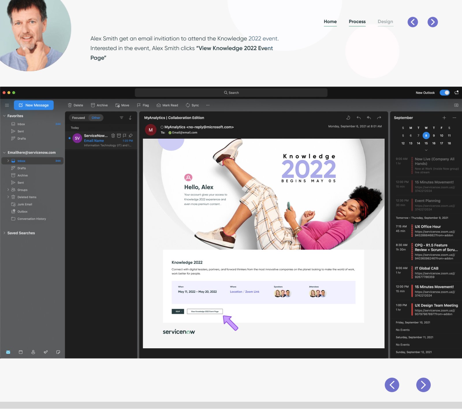Reply all to the MyAnalytics email

click(369, 118)
